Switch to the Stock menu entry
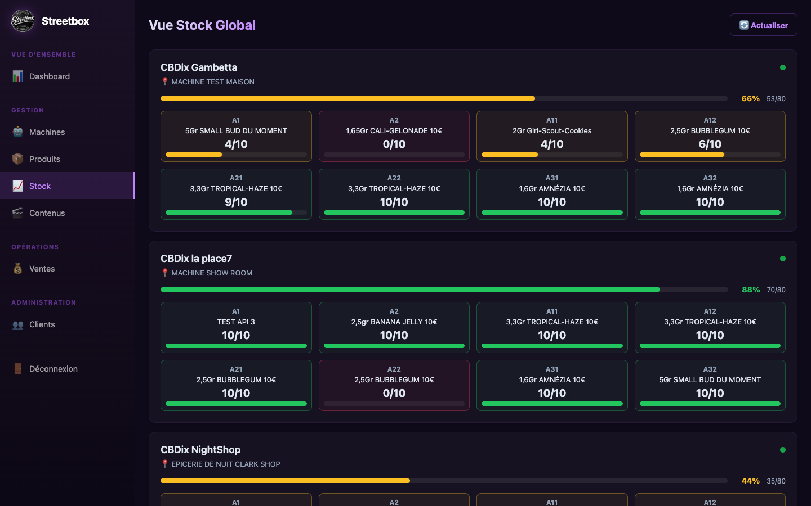This screenshot has height=506, width=811. click(x=40, y=186)
